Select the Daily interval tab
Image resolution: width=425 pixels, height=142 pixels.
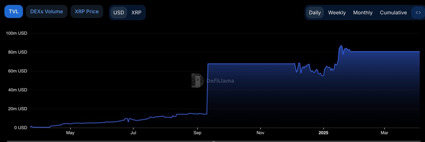point(315,13)
